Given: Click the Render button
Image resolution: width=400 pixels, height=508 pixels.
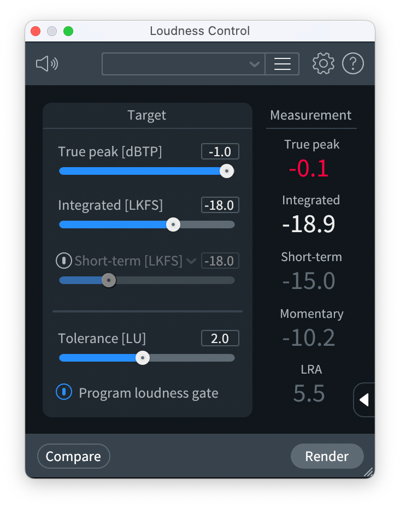Looking at the screenshot, I should (x=327, y=456).
